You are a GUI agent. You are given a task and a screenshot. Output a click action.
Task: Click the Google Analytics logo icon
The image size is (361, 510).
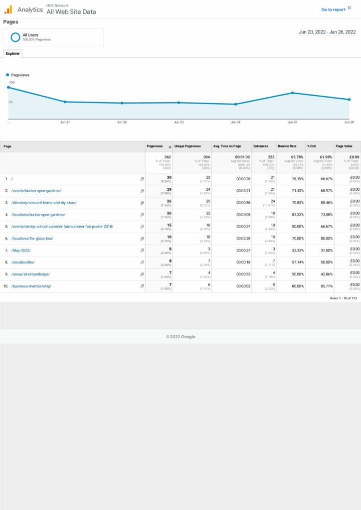point(8,9)
